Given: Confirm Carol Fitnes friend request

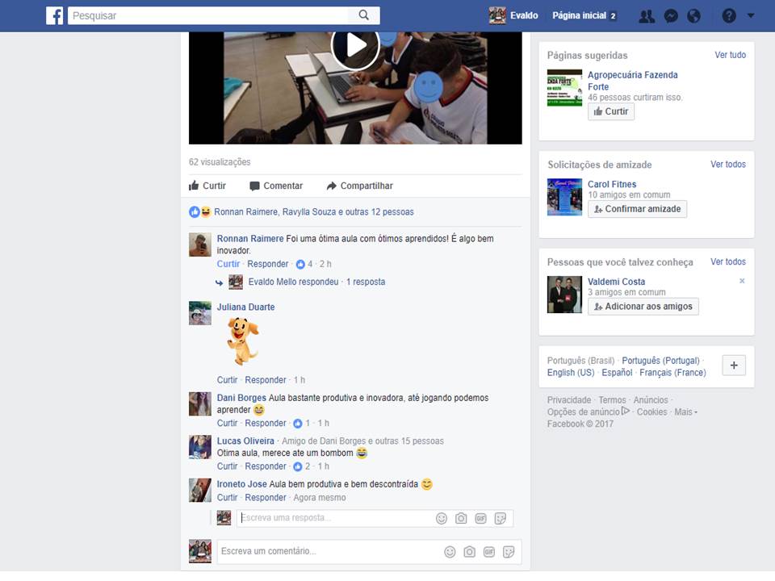Looking at the screenshot, I should click(637, 209).
